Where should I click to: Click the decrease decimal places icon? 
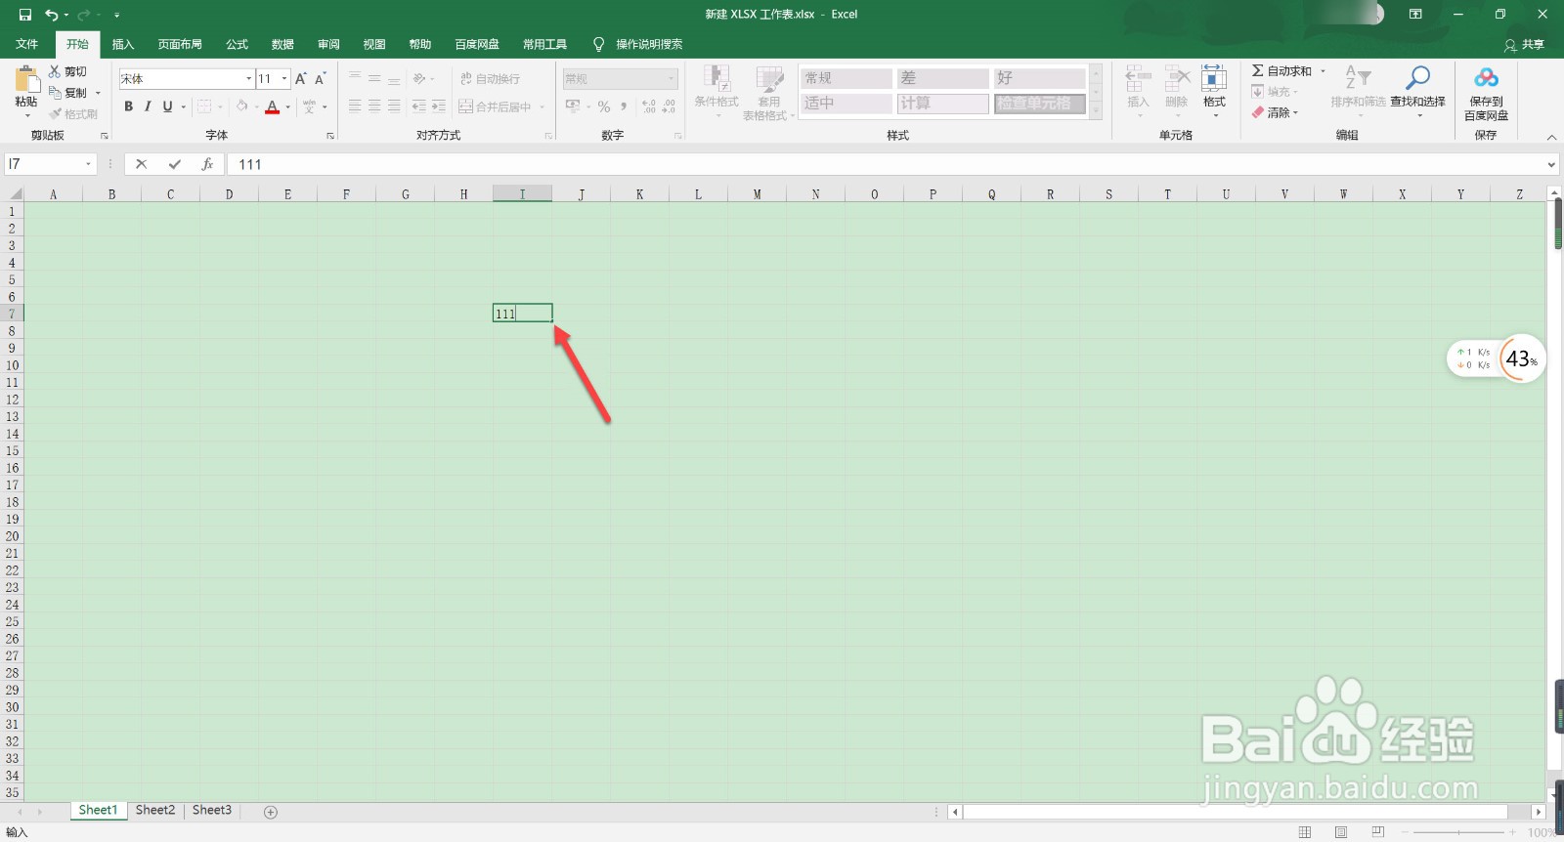(669, 106)
